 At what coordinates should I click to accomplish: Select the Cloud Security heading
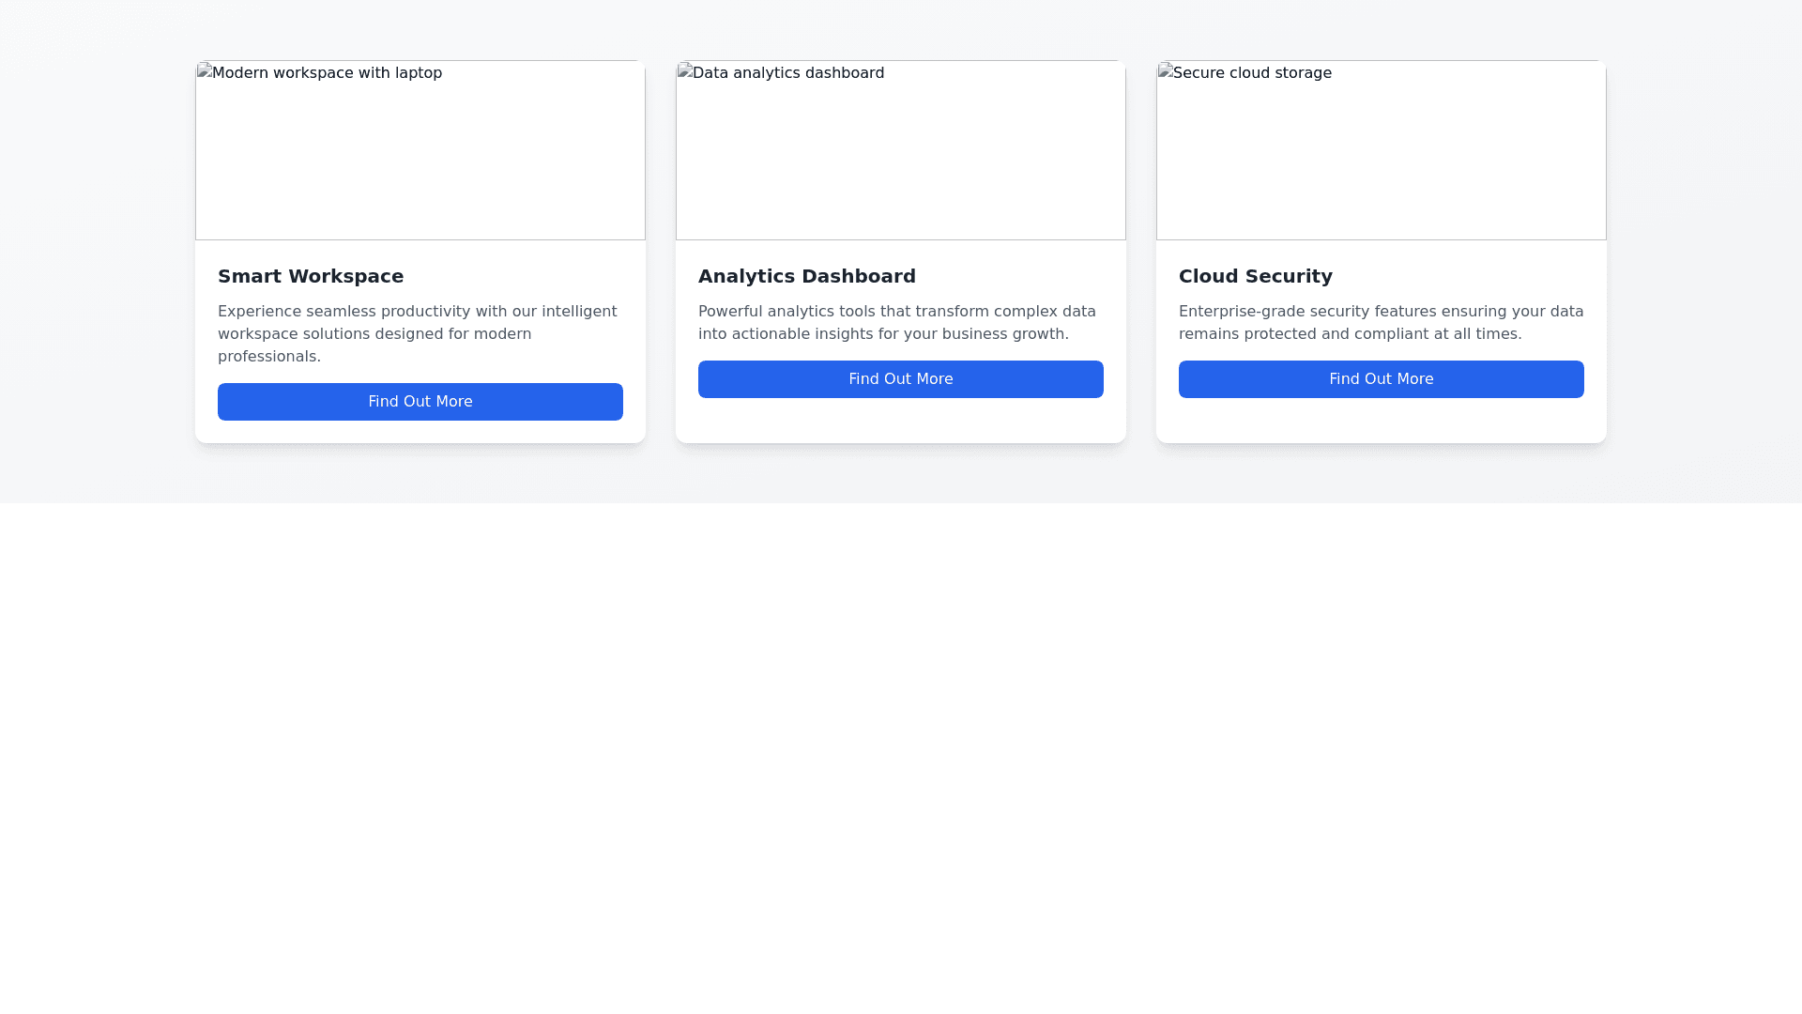pos(1255,276)
